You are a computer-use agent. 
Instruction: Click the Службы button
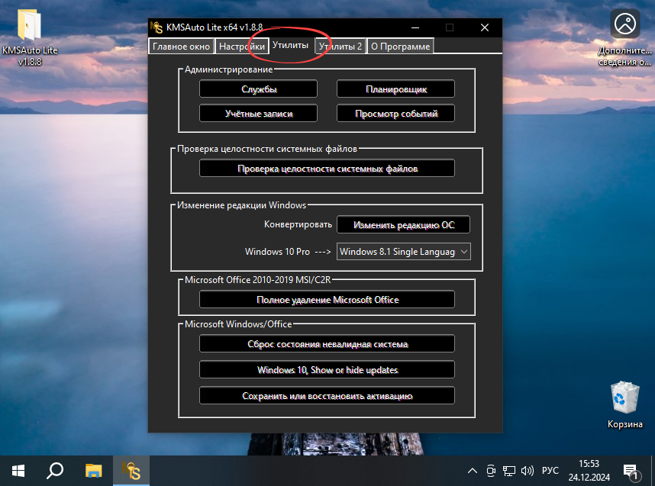(259, 89)
